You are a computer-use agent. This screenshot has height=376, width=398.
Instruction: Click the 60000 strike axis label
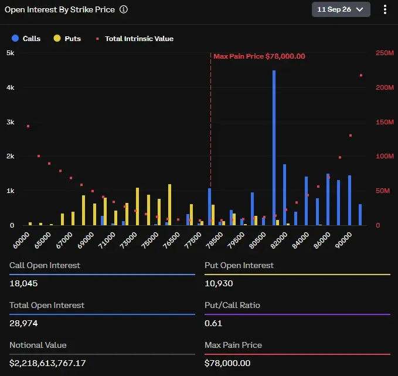(x=21, y=240)
